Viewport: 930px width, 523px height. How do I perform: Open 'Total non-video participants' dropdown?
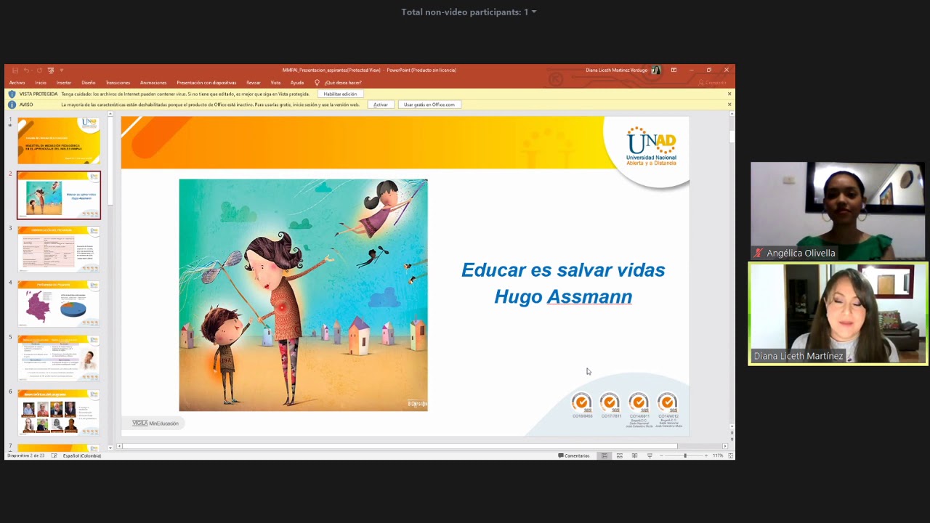click(469, 12)
